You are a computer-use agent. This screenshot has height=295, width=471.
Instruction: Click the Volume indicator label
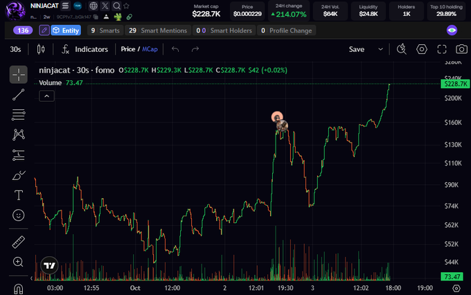50,82
